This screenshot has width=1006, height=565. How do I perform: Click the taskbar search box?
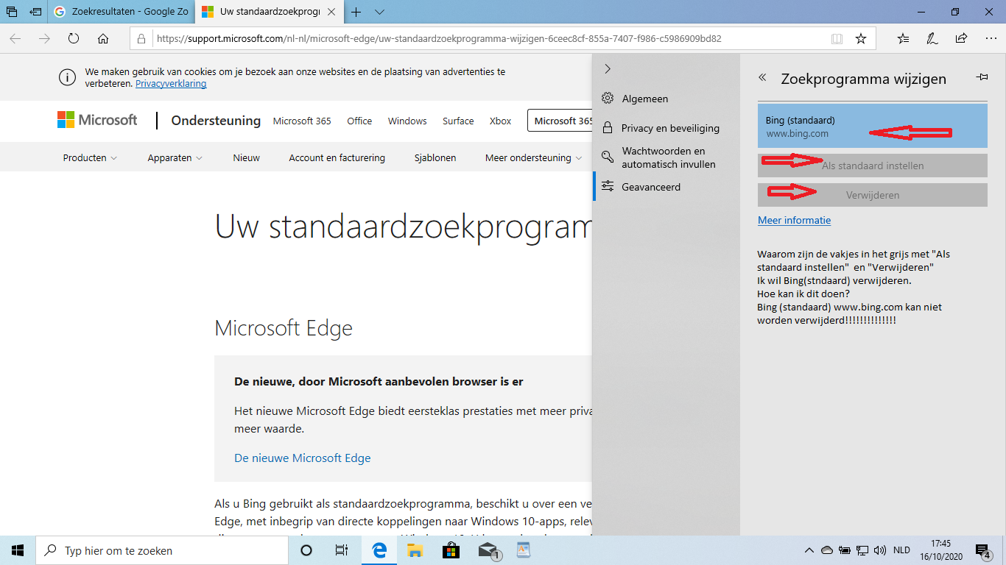click(x=162, y=550)
